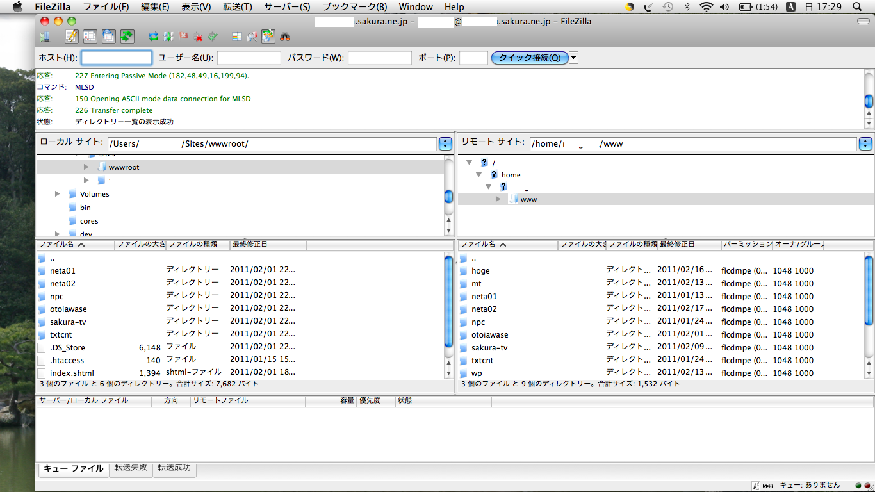Open the 転送(T) menu
Screen dimensions: 875x492
point(237,7)
